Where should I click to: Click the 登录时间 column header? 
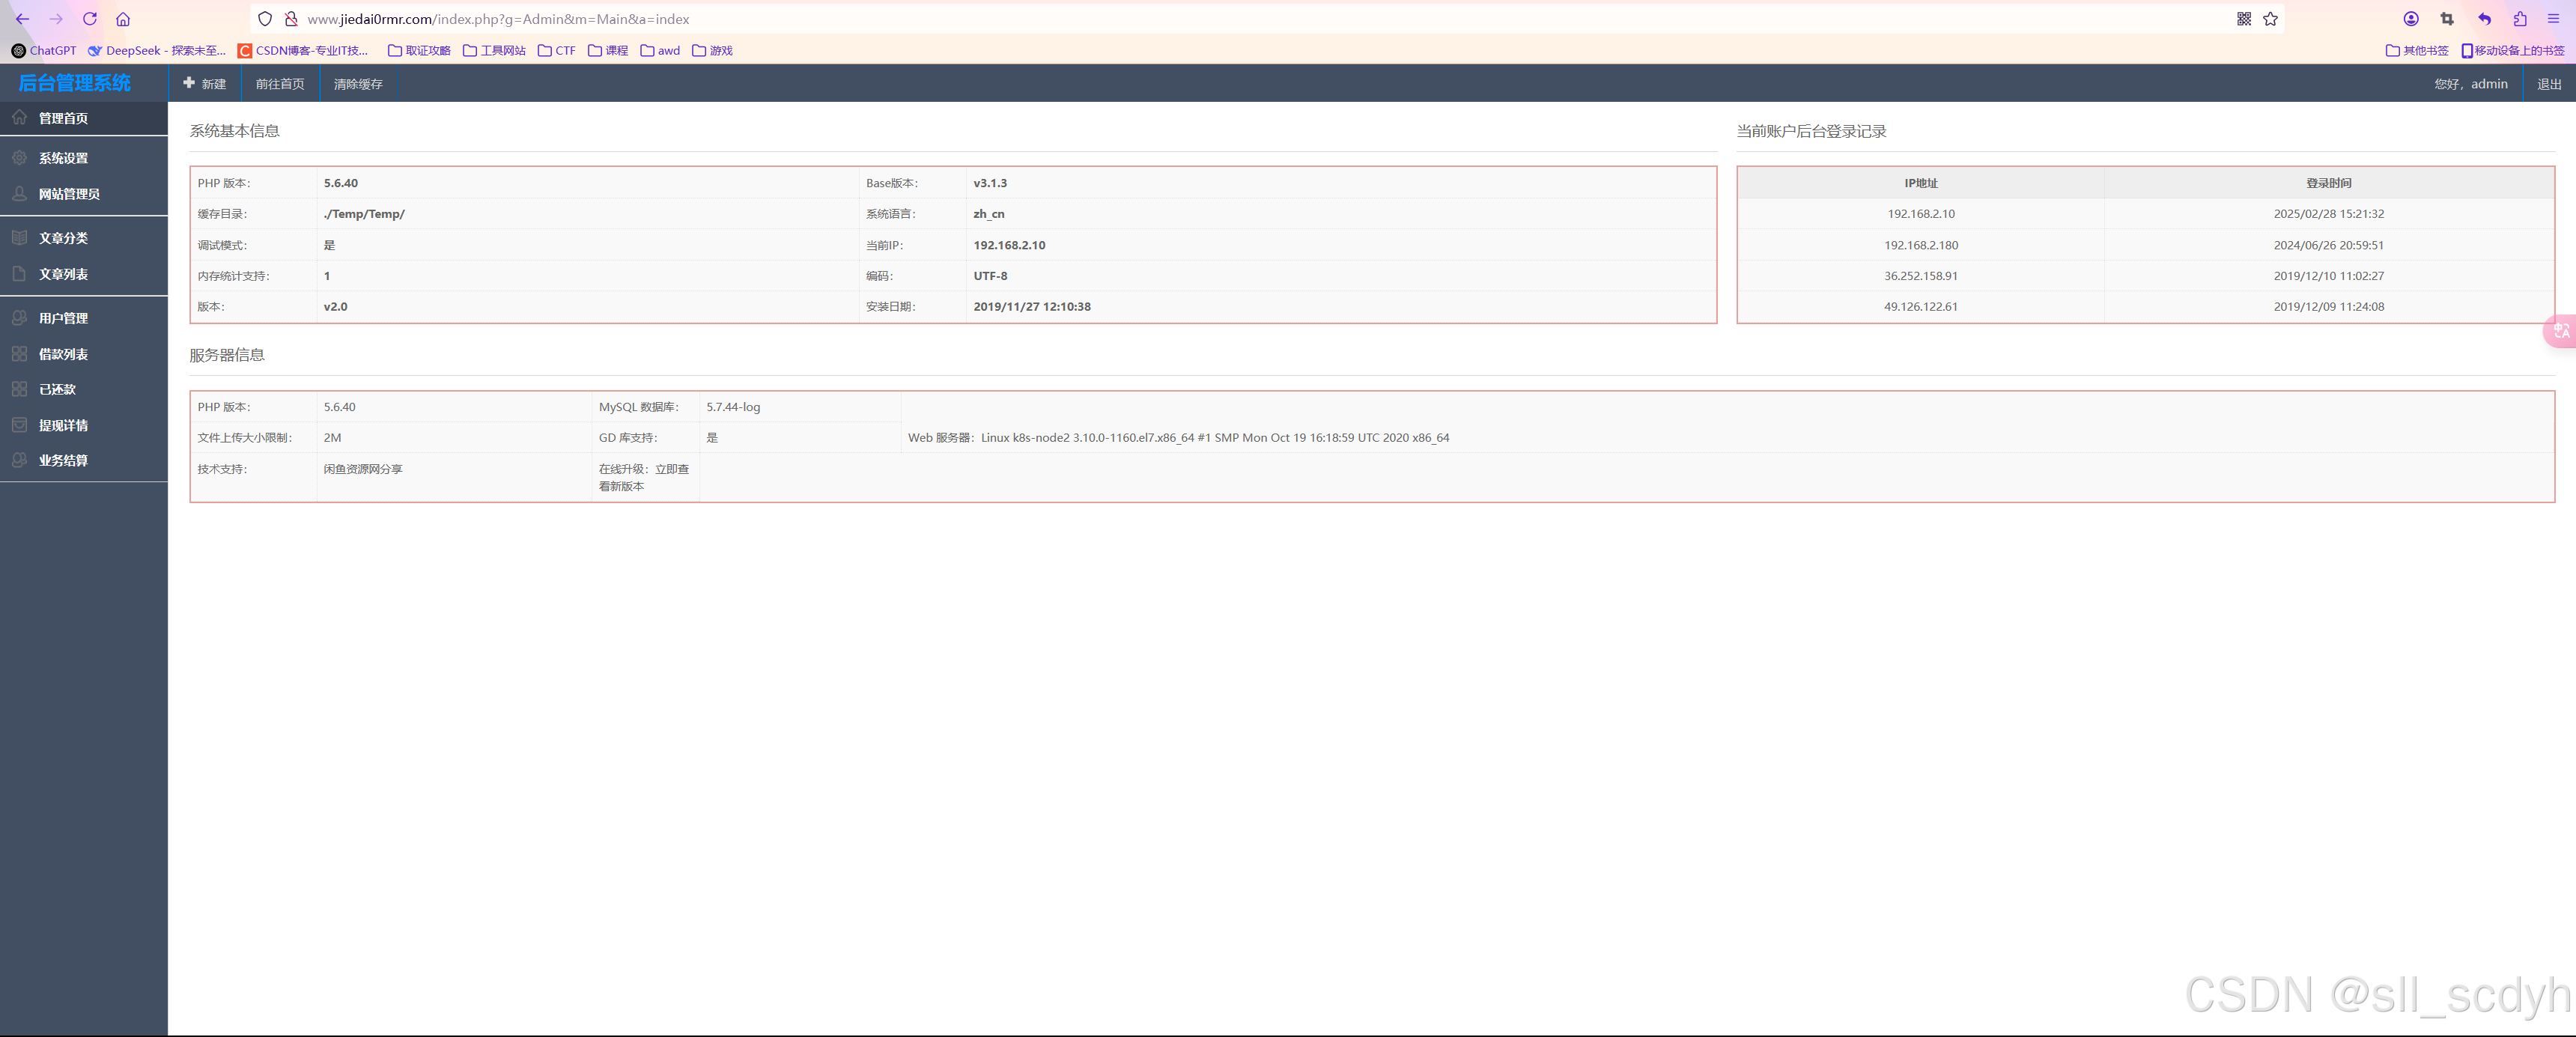click(x=2329, y=183)
